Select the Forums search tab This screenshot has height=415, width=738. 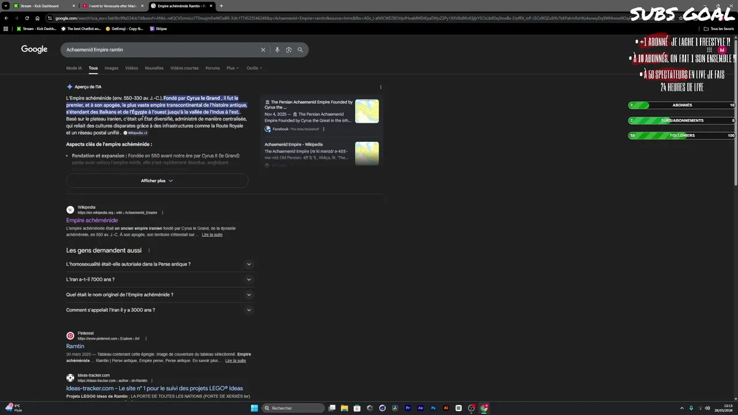pos(213,68)
